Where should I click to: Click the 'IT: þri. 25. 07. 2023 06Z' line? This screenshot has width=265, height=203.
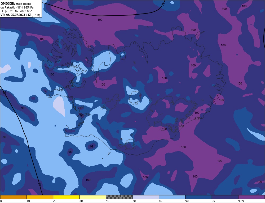pos(16,11)
